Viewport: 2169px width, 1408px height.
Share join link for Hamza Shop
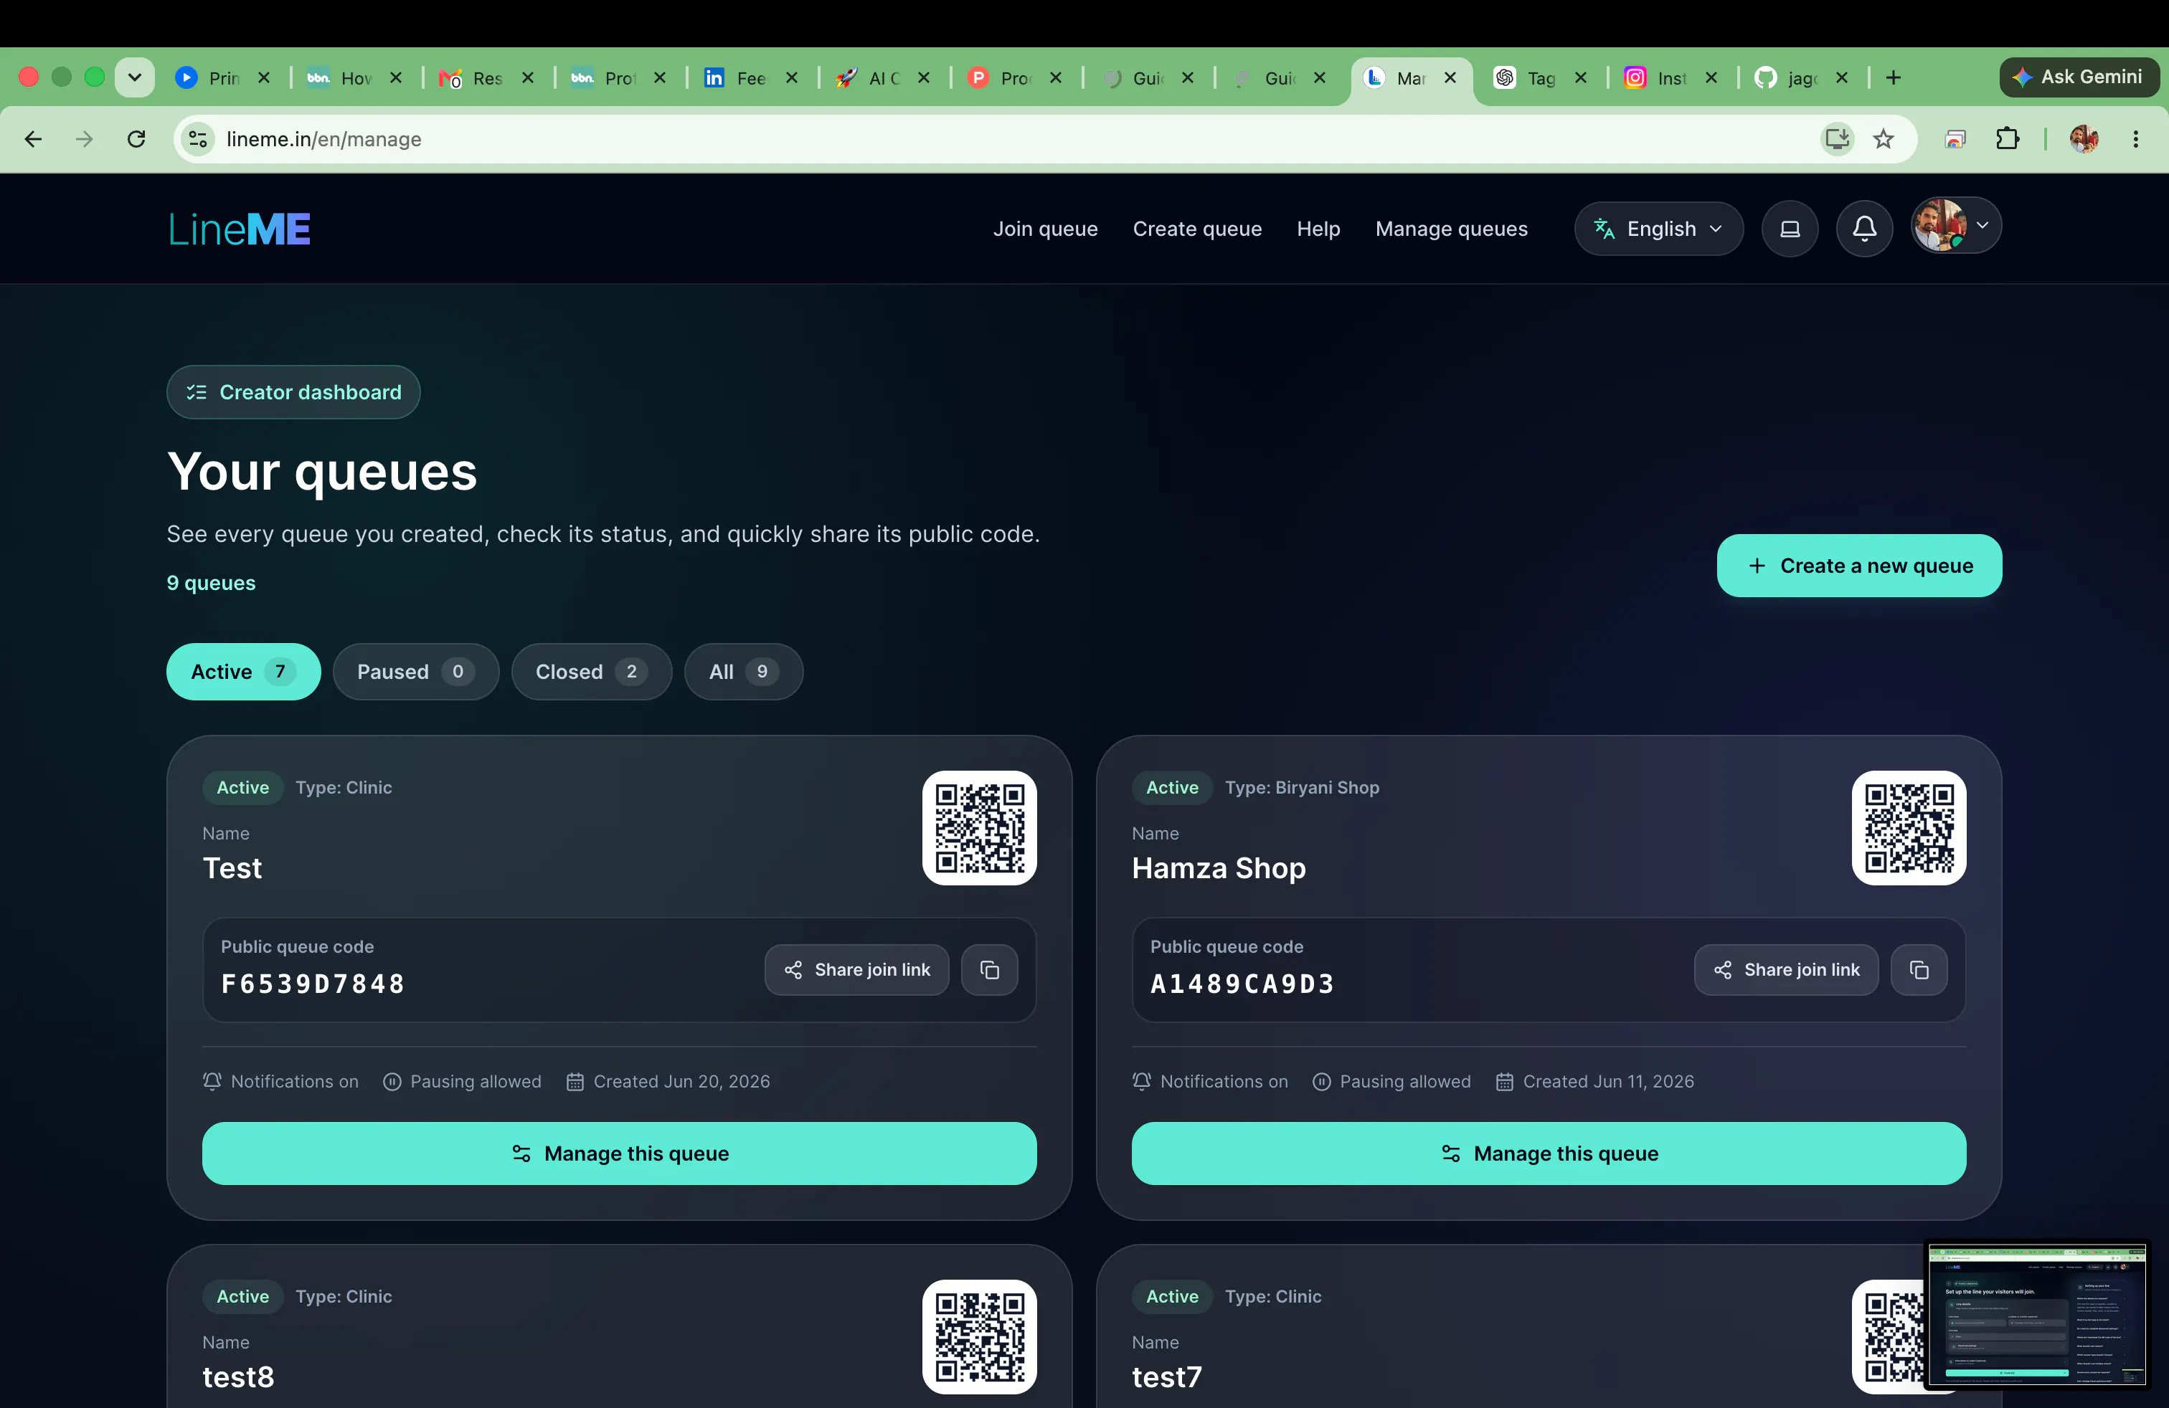(x=1786, y=970)
